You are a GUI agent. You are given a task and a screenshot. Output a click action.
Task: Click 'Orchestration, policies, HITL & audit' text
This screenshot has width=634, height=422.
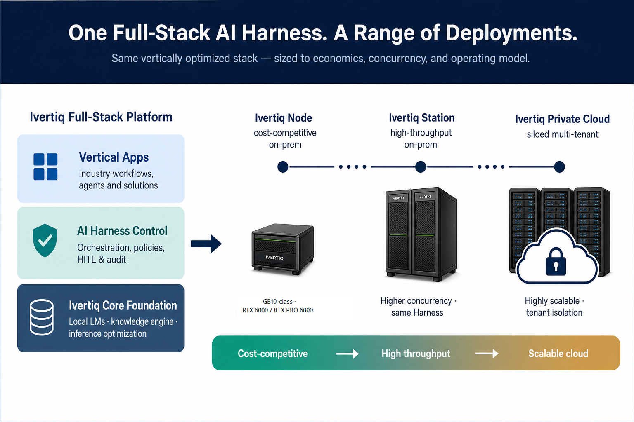(121, 253)
